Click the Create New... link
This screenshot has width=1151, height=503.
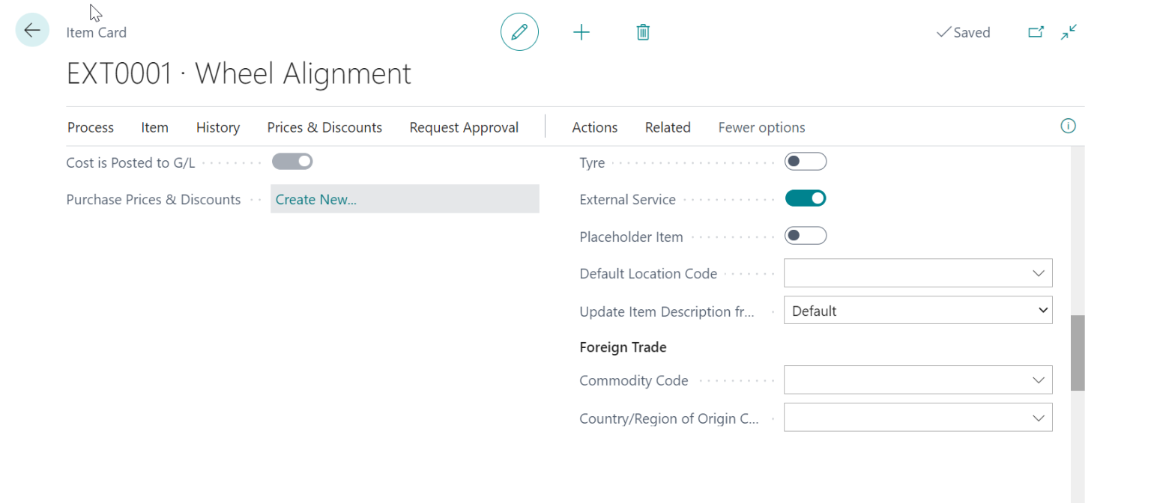pos(316,199)
